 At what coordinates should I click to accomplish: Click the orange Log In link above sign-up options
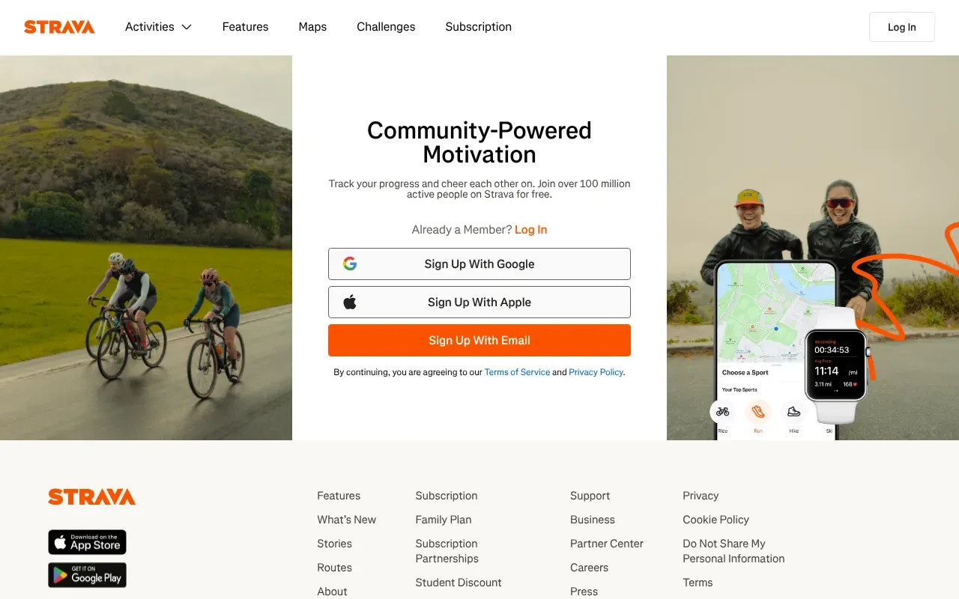(530, 229)
